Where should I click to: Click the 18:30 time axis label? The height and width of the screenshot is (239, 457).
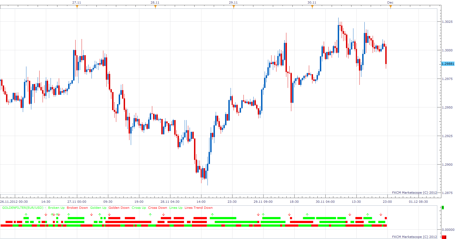294,202
